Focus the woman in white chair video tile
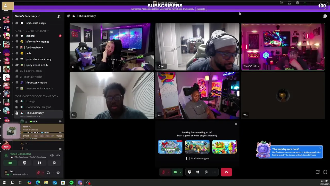Image resolution: width=330 pixels, height=186 pixels. pos(197,95)
